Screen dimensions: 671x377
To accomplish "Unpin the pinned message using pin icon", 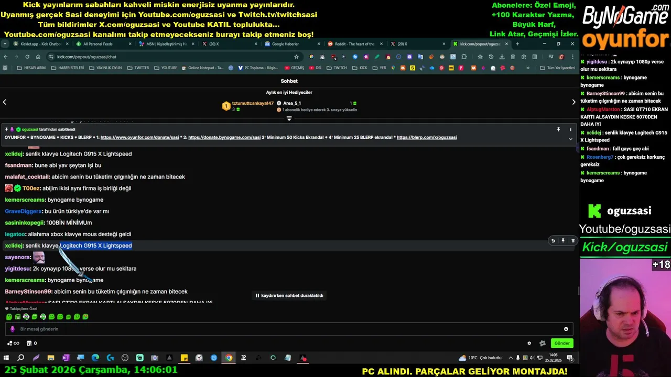I will click(x=558, y=129).
